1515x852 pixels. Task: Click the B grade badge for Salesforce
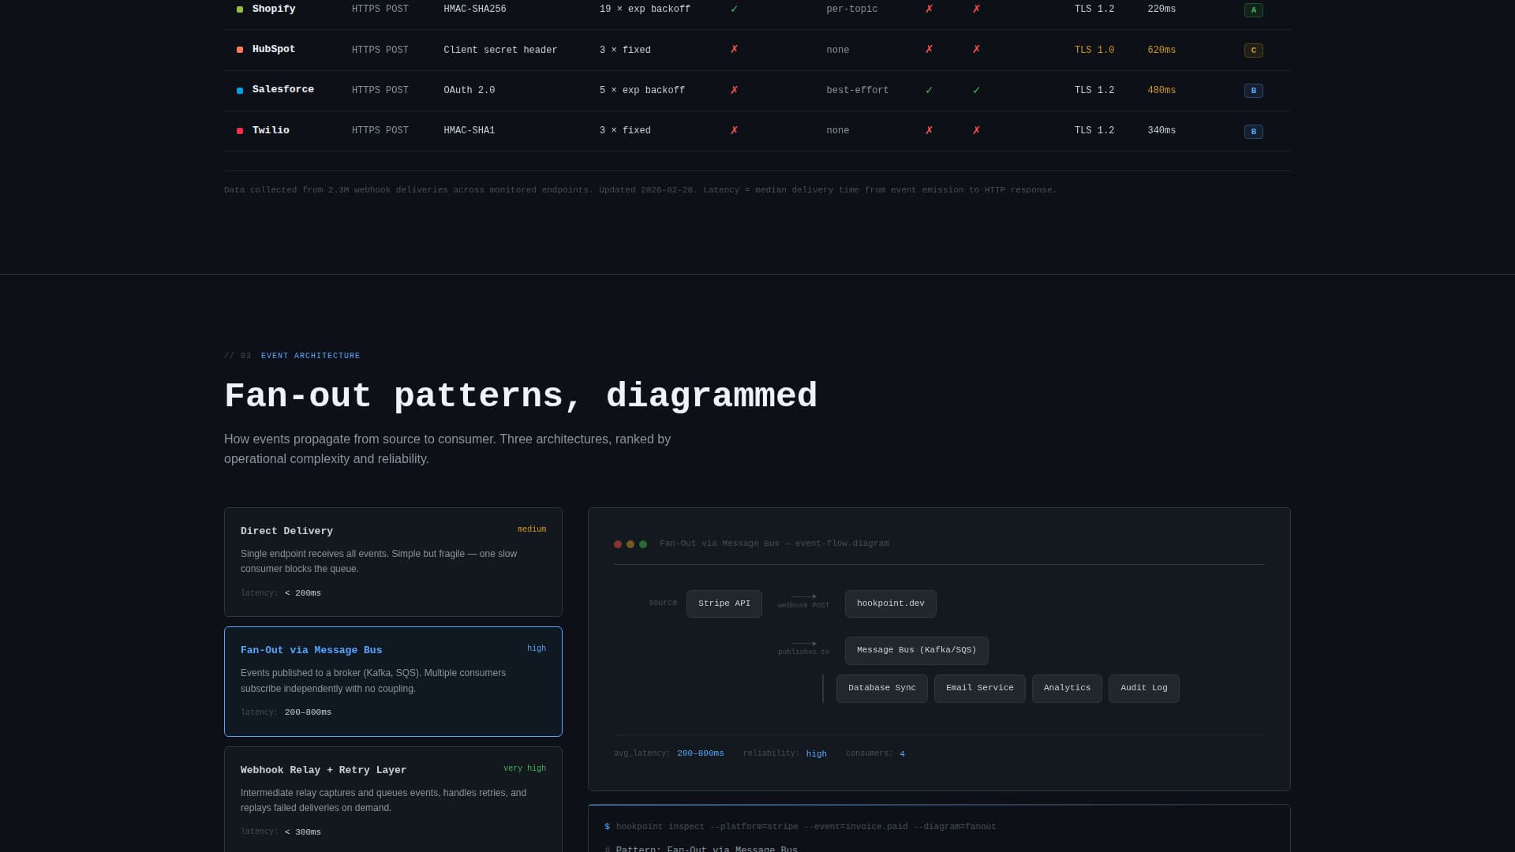tap(1253, 90)
